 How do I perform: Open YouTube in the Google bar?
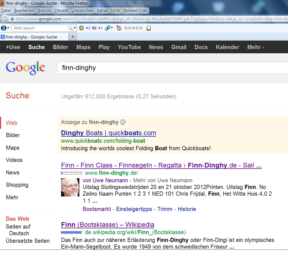pyautogui.click(x=129, y=47)
